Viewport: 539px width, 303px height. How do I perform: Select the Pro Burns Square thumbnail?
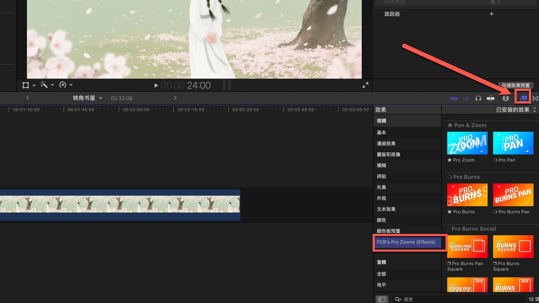[x=513, y=247]
